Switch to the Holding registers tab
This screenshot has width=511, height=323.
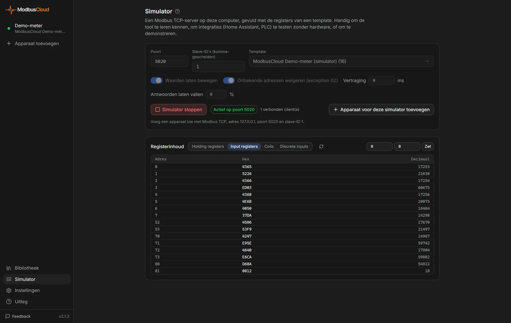208,146
